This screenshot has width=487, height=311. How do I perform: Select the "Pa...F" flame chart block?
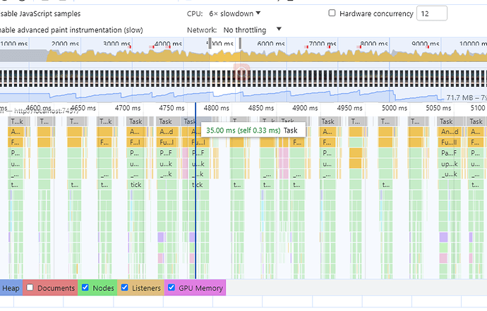(449, 152)
